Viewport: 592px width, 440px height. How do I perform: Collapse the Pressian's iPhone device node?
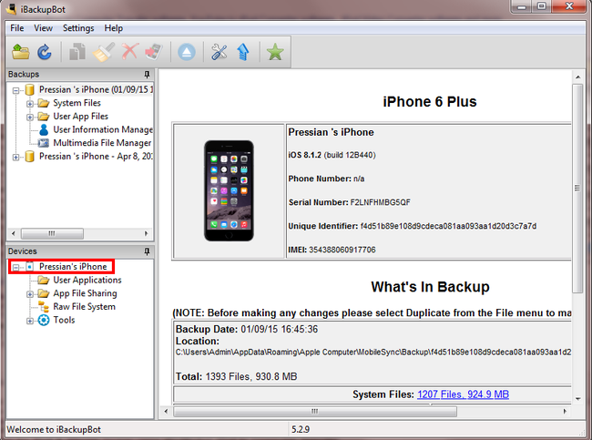click(16, 267)
